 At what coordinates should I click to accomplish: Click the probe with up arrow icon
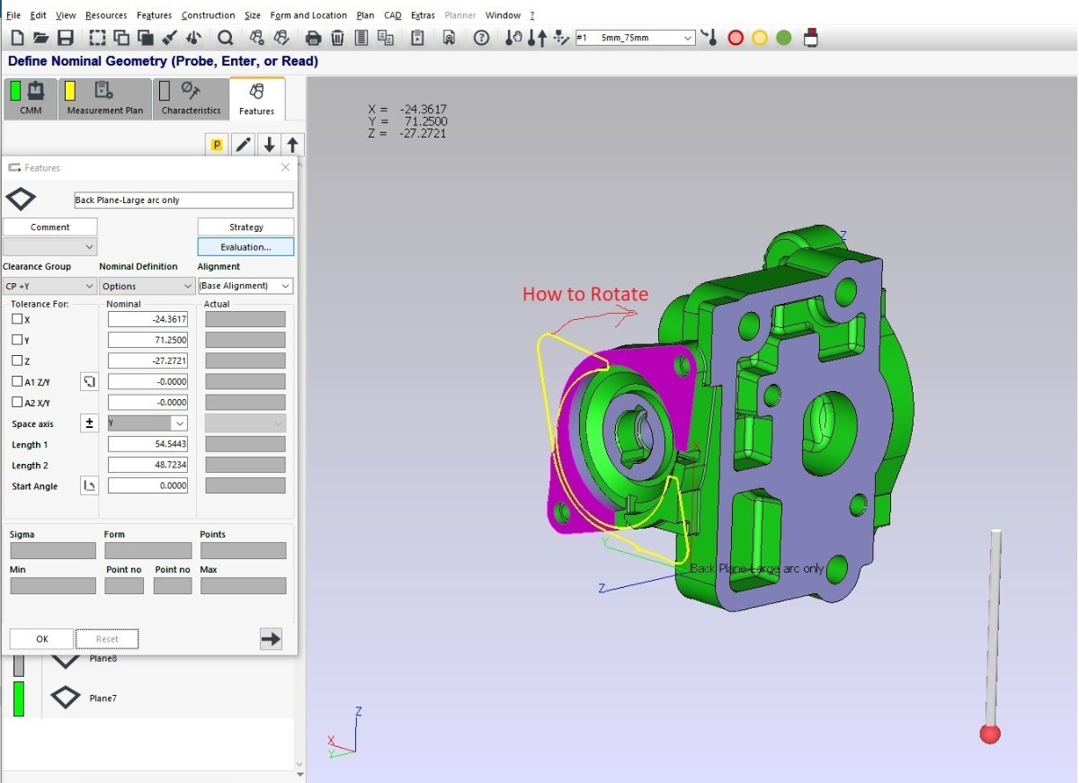pos(537,38)
